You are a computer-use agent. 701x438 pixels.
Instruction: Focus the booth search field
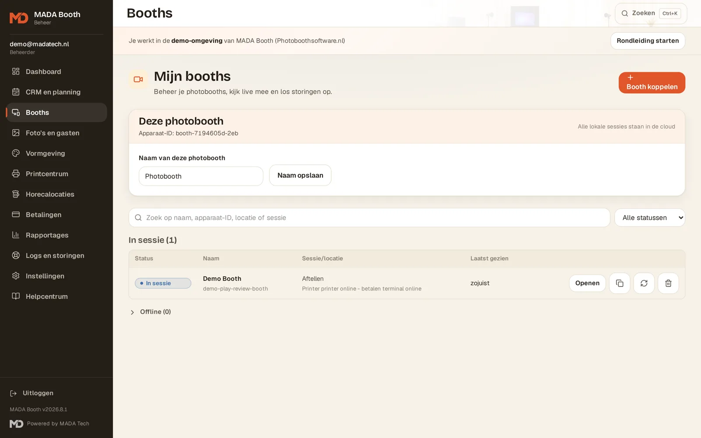369,218
